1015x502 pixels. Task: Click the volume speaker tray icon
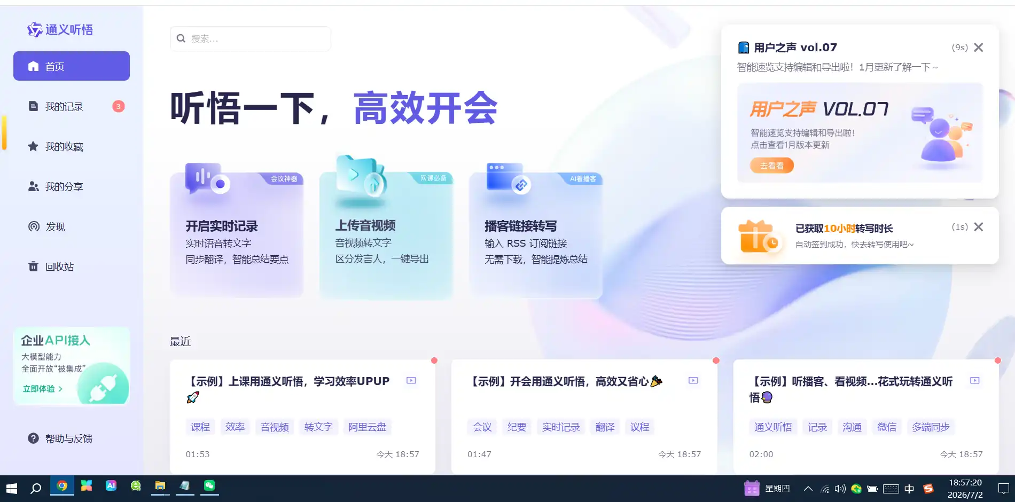[x=840, y=489]
